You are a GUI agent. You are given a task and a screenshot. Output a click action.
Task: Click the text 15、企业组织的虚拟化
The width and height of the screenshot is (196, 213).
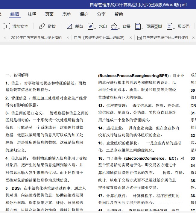pos(119,143)
